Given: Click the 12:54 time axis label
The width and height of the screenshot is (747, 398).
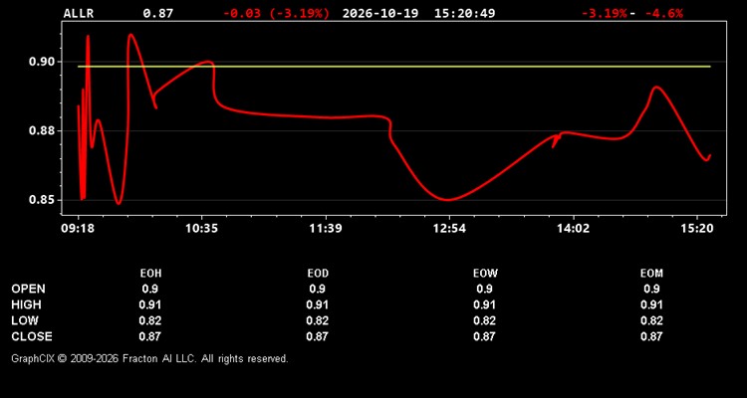Looking at the screenshot, I should pyautogui.click(x=449, y=229).
